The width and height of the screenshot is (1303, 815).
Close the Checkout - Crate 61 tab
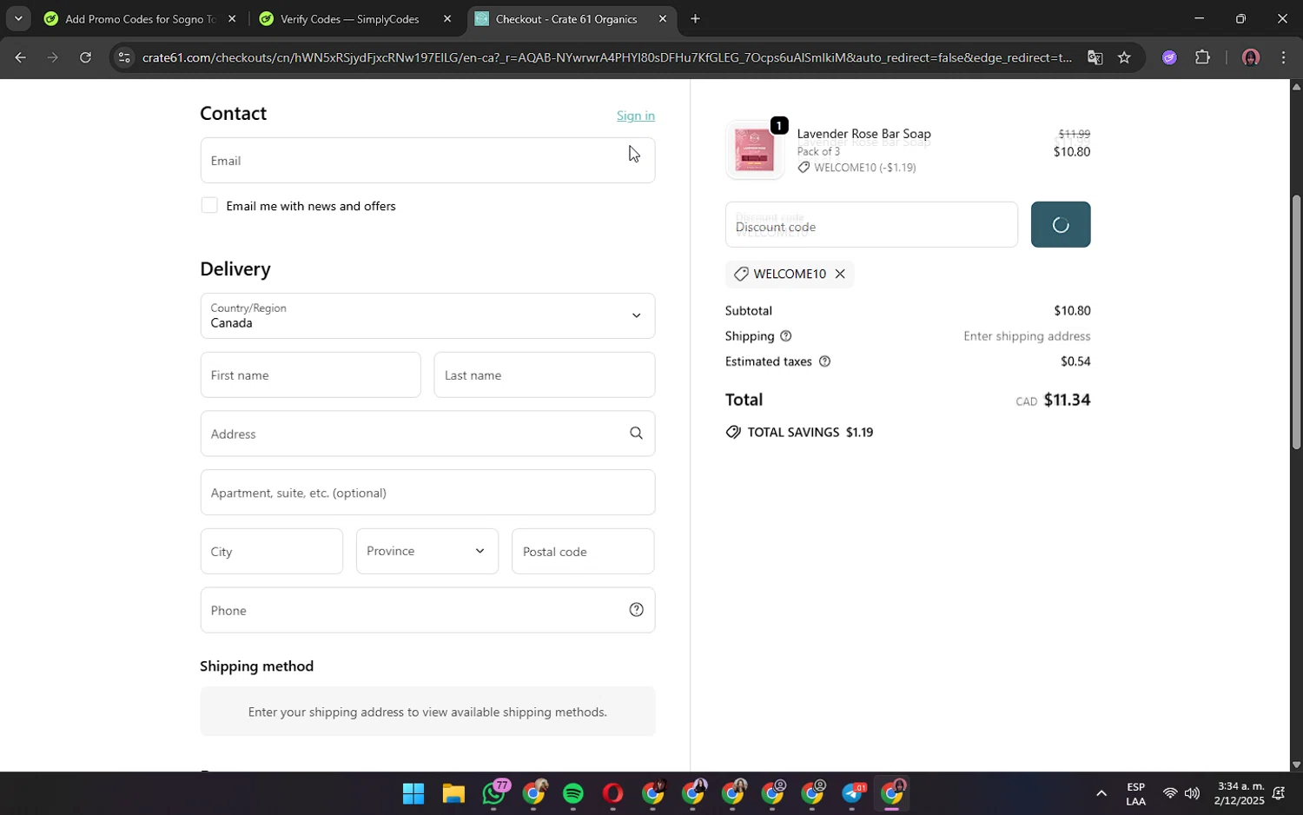[x=663, y=18]
